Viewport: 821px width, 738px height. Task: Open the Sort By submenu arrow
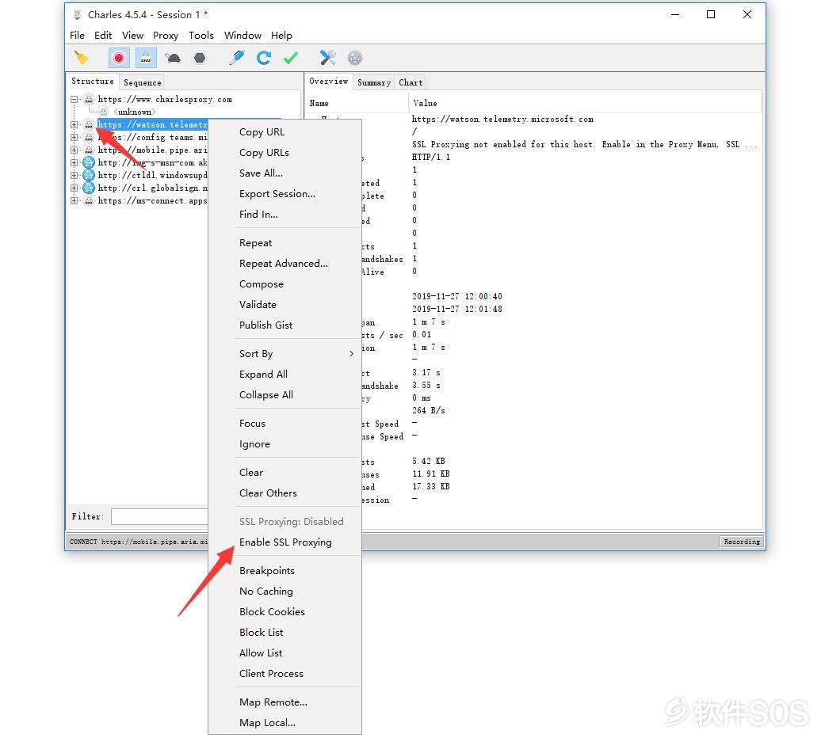click(x=351, y=354)
